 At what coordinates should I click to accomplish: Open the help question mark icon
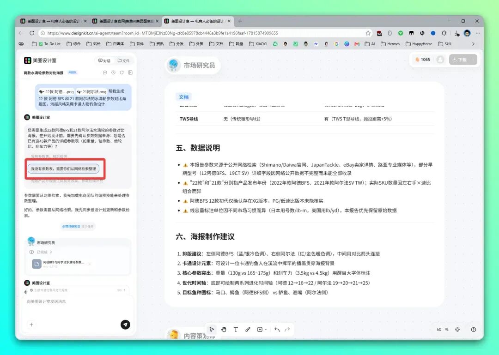(x=474, y=330)
